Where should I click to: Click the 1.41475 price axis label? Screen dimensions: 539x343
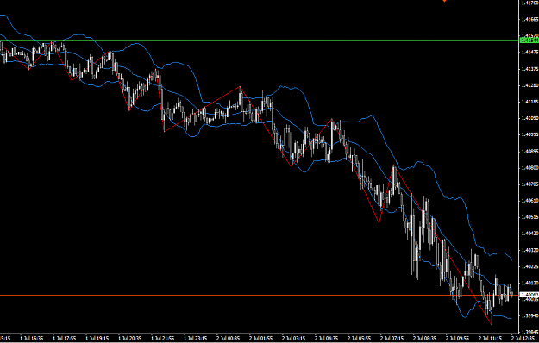click(530, 53)
